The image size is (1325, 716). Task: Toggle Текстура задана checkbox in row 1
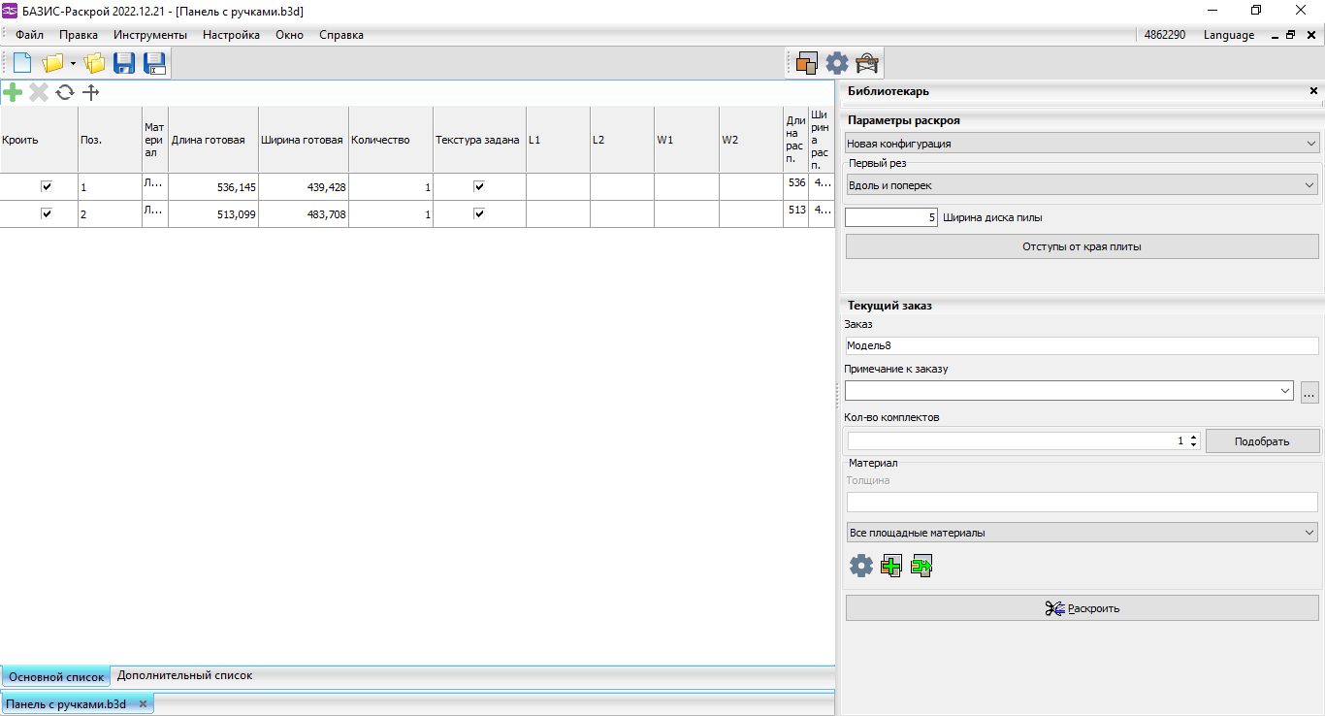[x=478, y=186]
